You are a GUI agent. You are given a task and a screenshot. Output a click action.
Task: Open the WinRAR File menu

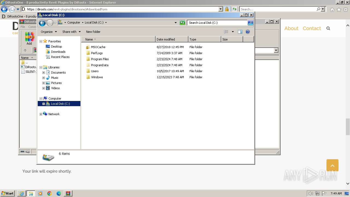point(23,27)
